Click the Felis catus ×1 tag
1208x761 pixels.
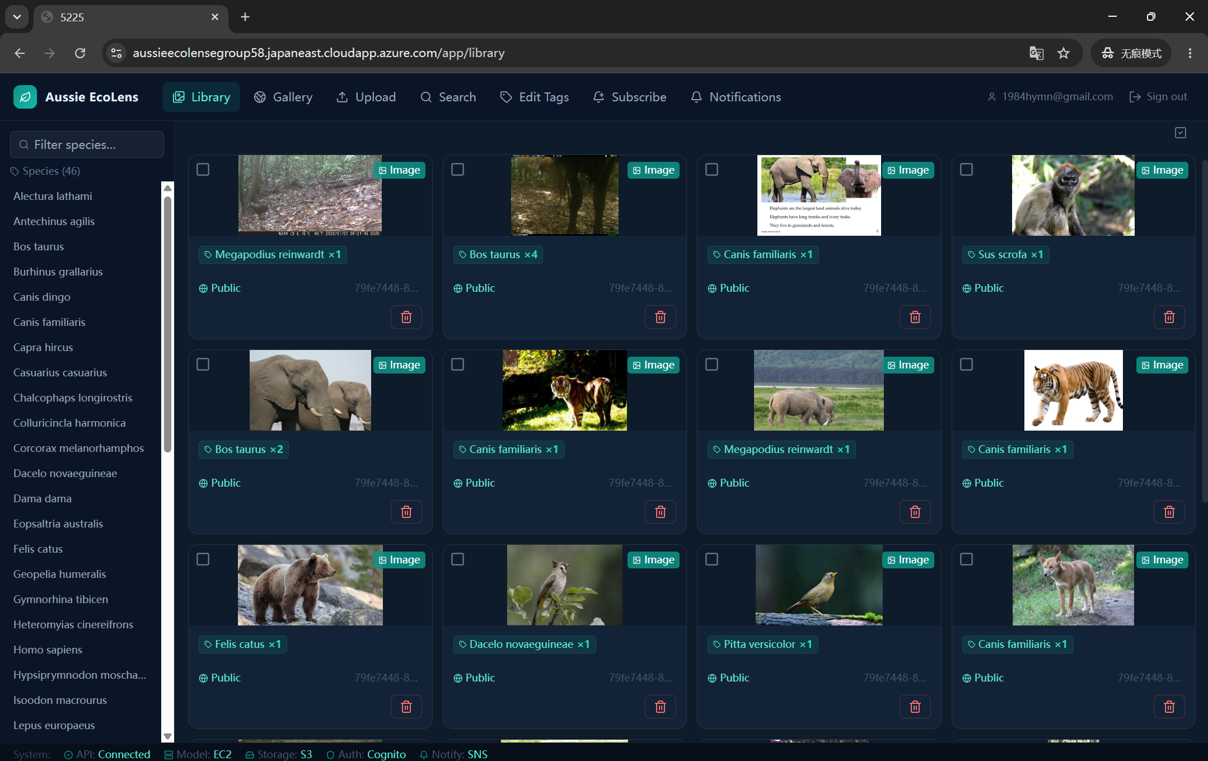pos(243,644)
